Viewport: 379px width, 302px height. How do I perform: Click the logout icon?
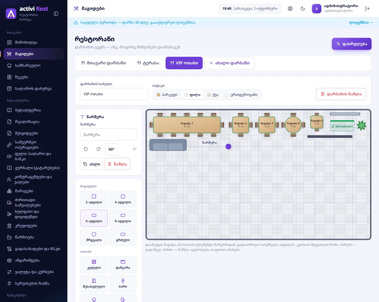point(367,9)
